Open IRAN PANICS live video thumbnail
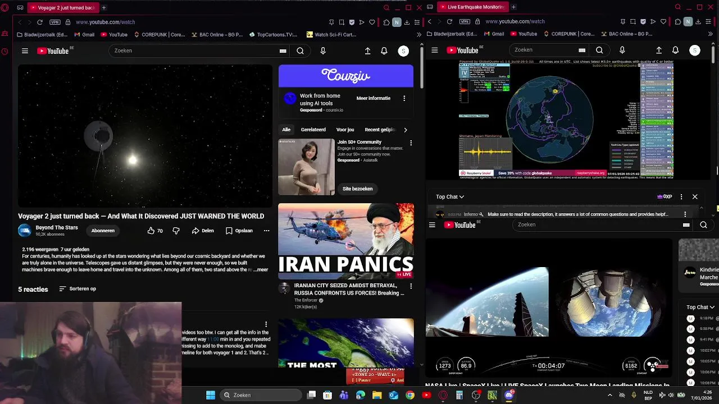The height and width of the screenshot is (404, 719). coord(346,241)
